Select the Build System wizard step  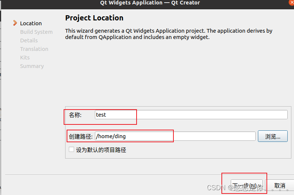pyautogui.click(x=36, y=32)
